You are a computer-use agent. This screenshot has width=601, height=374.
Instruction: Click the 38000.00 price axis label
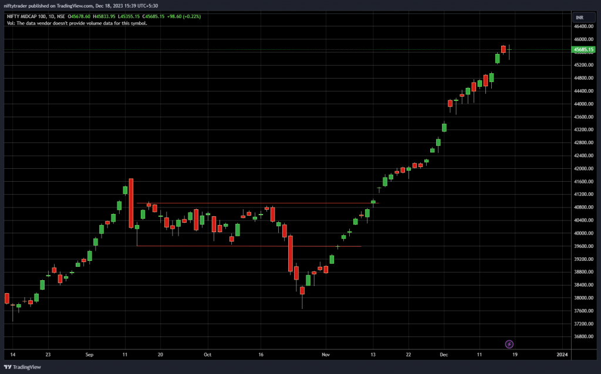[584, 298]
